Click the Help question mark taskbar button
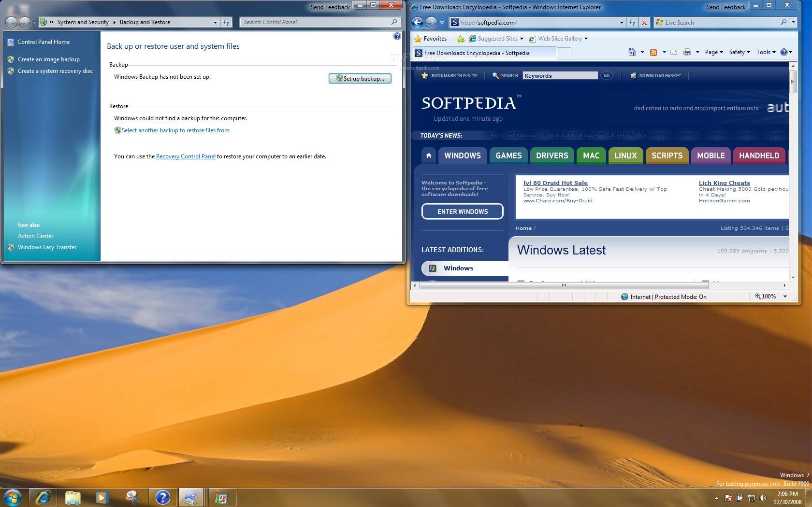Viewport: 812px width, 507px height. pyautogui.click(x=162, y=497)
